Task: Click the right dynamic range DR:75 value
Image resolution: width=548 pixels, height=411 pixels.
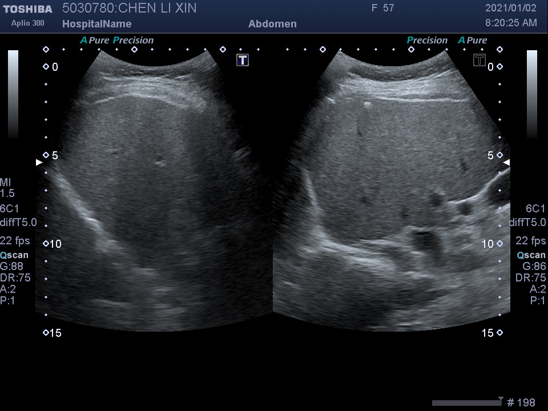Action: (530, 278)
